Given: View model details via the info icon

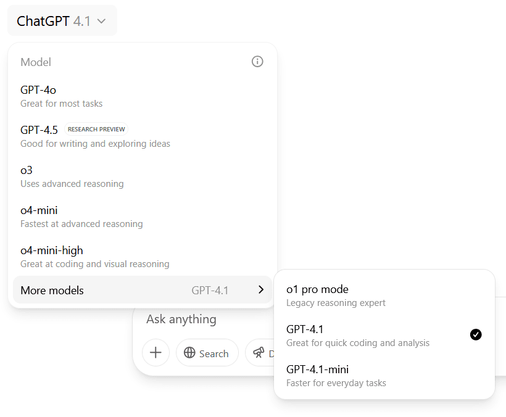Looking at the screenshot, I should pos(257,61).
